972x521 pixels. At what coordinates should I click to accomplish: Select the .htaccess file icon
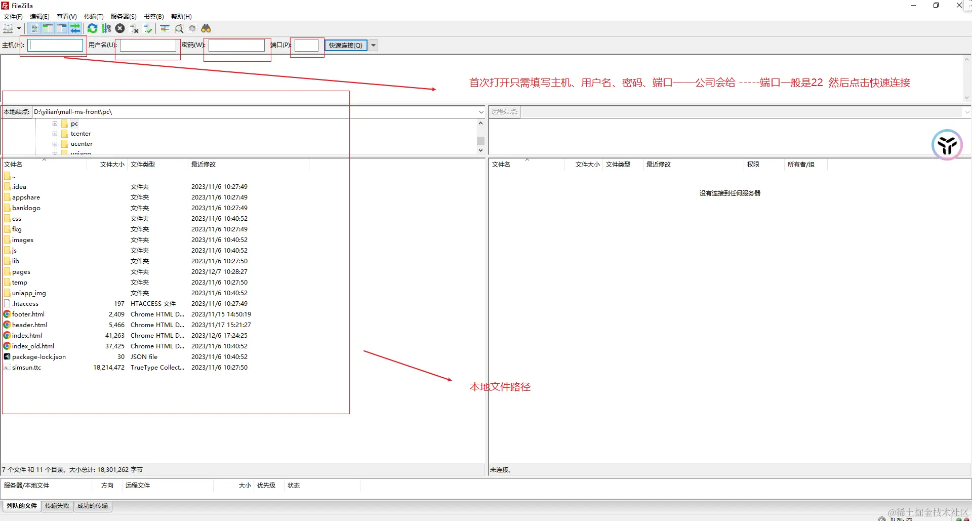(x=7, y=304)
